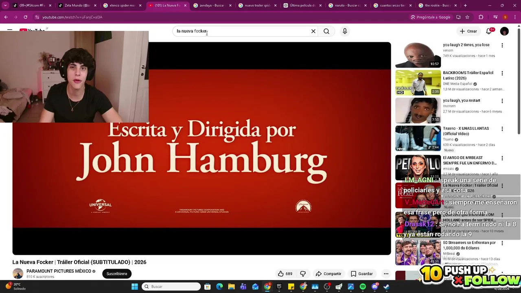Switch to the elenco spider man tab
Viewport: 521px width, 293px height.
(122, 5)
